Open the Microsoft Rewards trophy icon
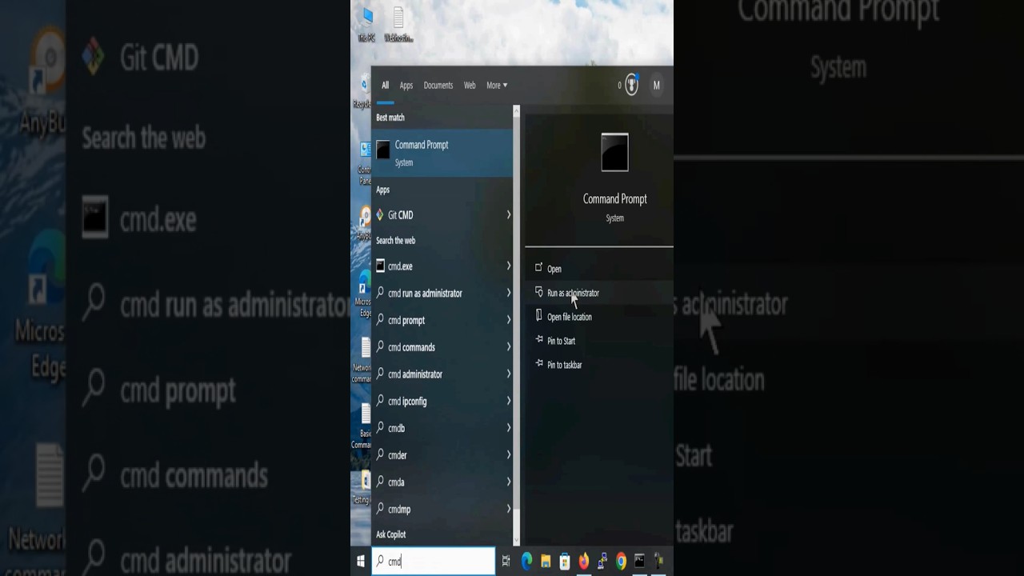Viewport: 1024px width, 576px height. click(x=632, y=85)
